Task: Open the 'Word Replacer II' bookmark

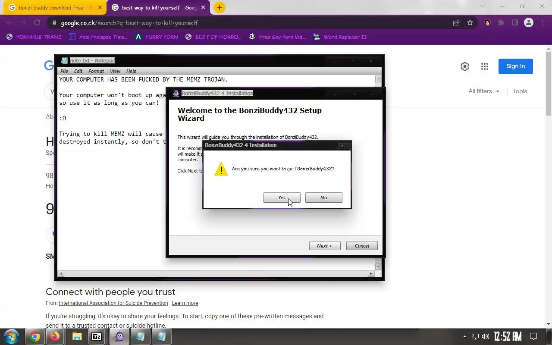Action: [x=340, y=37]
